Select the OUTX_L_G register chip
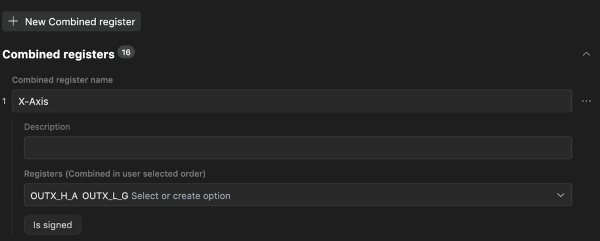 pos(105,195)
